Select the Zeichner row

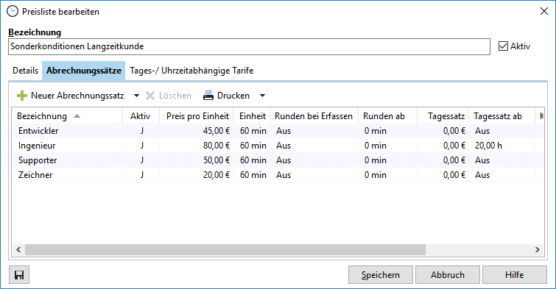[278, 175]
